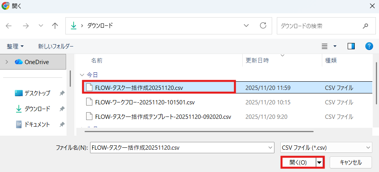Refresh the Downloads folder view
Viewport: 379px width, 172px height.
[x=263, y=26]
